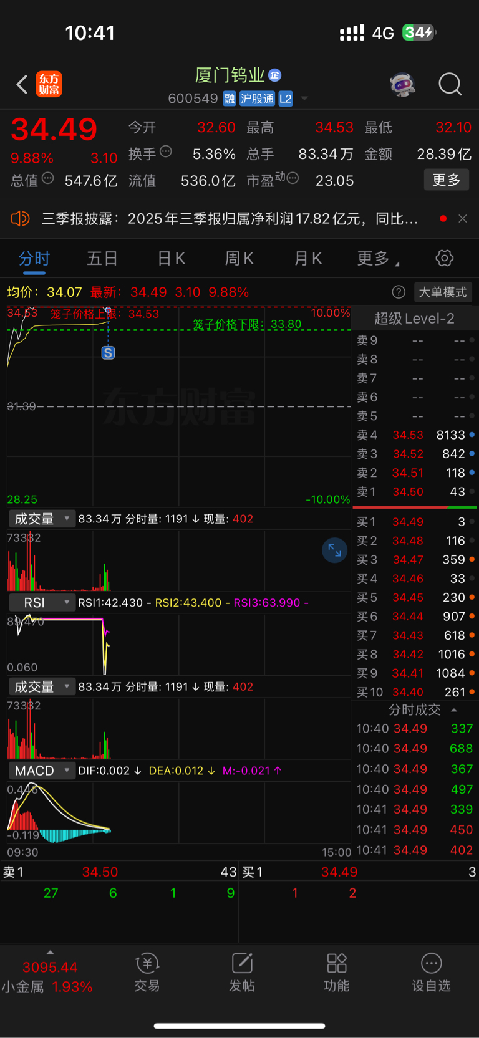Select 卖3 order row 34.52
The height and width of the screenshot is (1038, 479).
click(x=415, y=454)
